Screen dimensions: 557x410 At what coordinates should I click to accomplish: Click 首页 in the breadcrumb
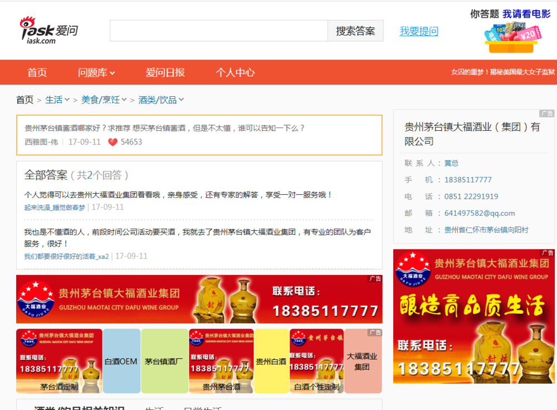click(25, 100)
